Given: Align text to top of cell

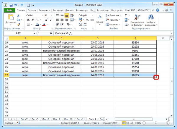Looking at the screenshot, I should tap(57, 15).
